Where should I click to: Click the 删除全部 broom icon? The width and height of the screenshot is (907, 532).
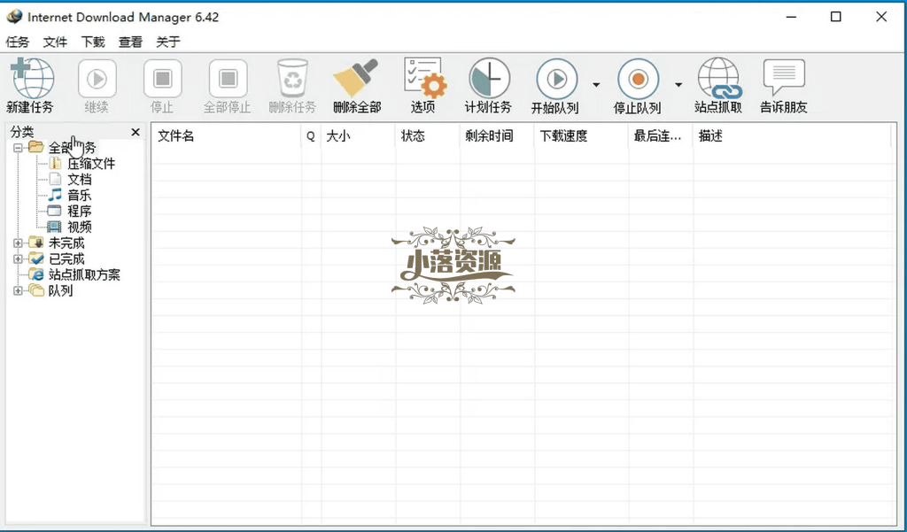356,78
